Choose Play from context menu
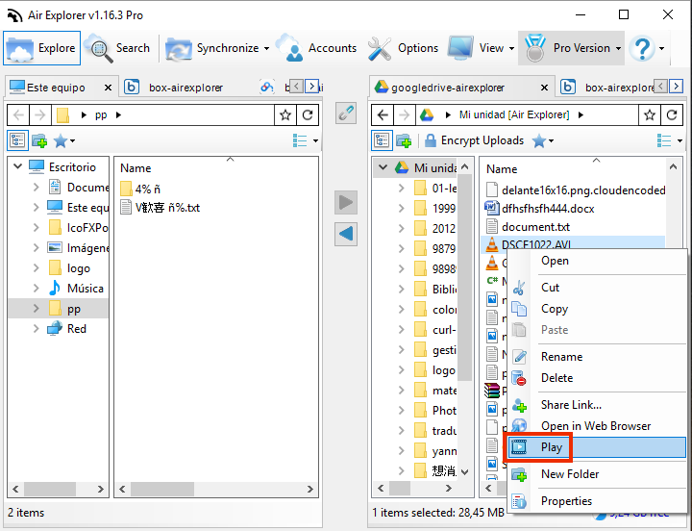This screenshot has height=531, width=692. coord(597,447)
